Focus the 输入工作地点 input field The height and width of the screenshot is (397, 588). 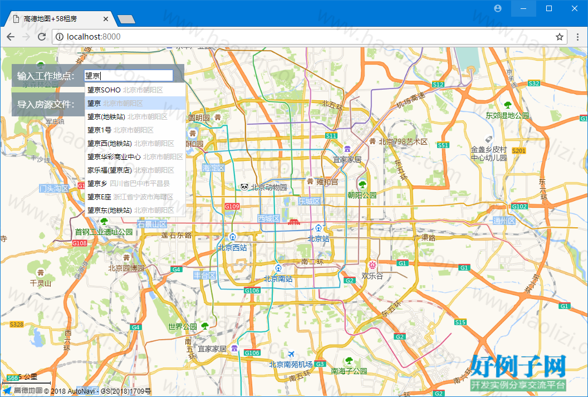click(x=129, y=76)
